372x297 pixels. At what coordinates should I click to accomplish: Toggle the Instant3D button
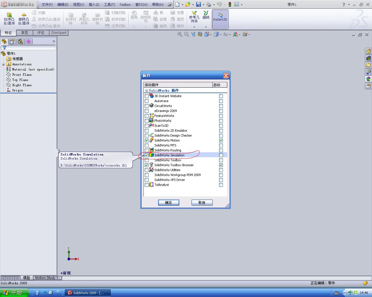220,19
